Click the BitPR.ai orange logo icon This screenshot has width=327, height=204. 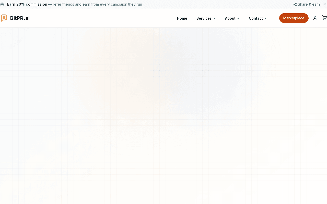click(4, 18)
